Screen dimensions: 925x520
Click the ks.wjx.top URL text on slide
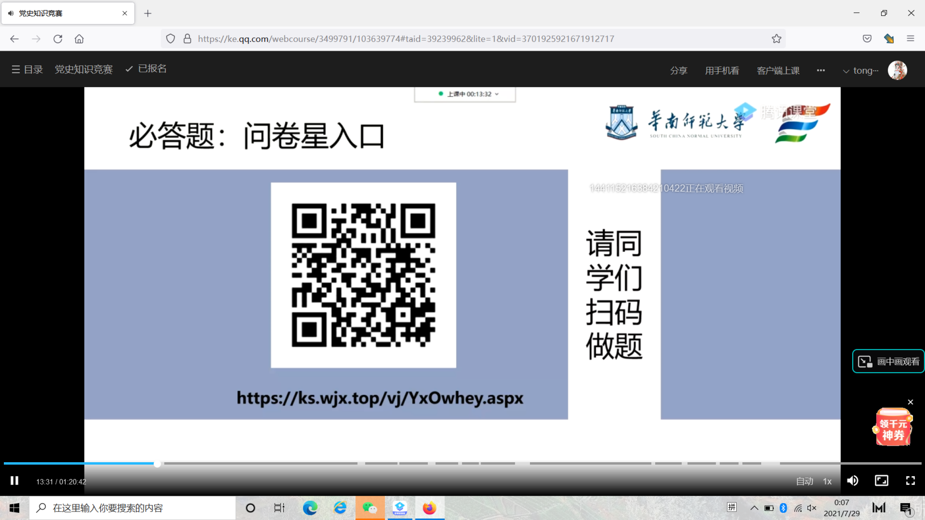[x=380, y=398]
